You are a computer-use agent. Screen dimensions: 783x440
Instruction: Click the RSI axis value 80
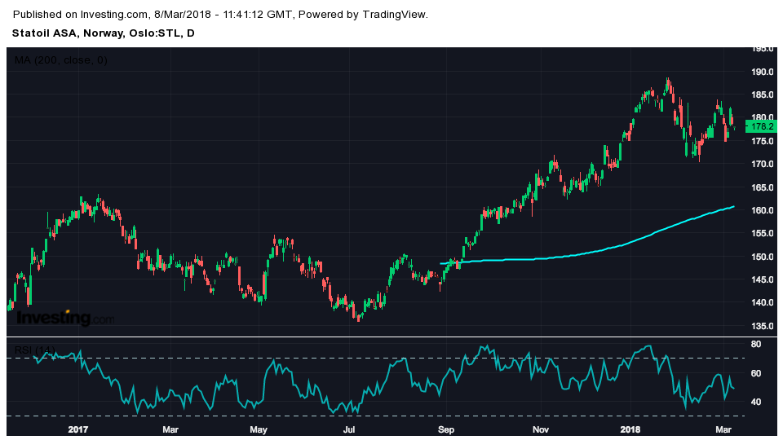click(756, 344)
